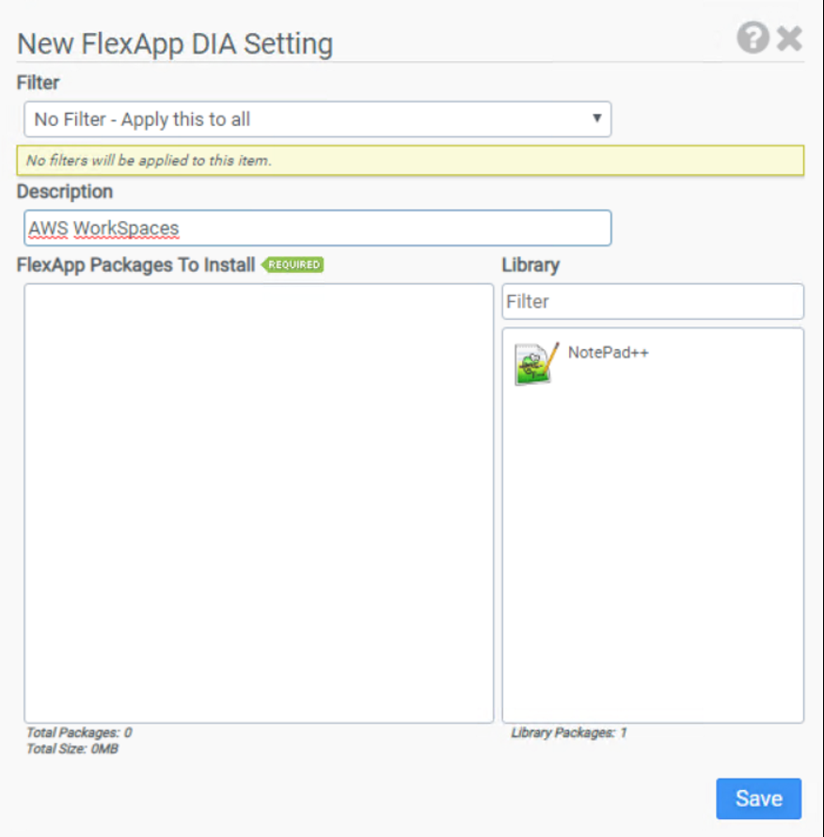Click the empty Packages To Install list
824x837 pixels.
pos(259,503)
